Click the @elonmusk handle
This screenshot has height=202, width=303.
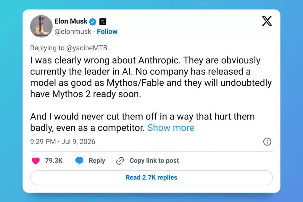tap(73, 31)
